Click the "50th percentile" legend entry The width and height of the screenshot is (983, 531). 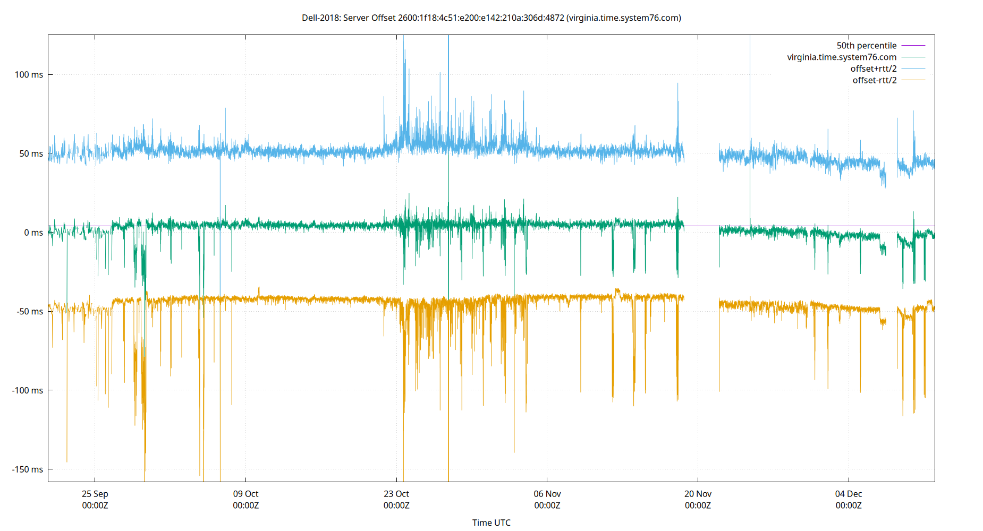tap(866, 45)
